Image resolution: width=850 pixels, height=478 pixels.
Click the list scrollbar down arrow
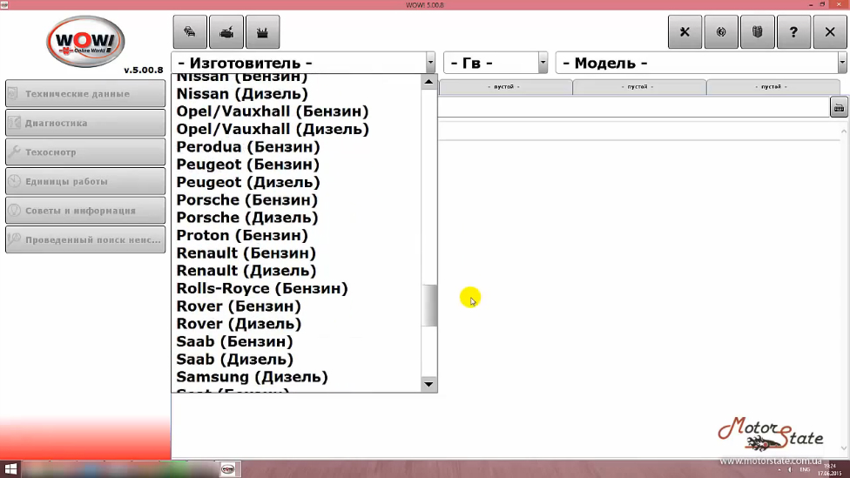click(428, 384)
